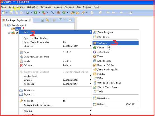Choose Refresh in the context menu
This screenshot has height=116, width=155.
(x=55, y=101)
